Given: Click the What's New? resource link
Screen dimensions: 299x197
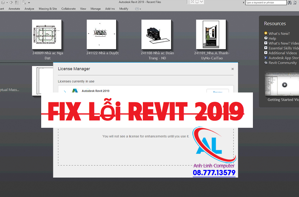Looking at the screenshot, I should click(279, 33).
